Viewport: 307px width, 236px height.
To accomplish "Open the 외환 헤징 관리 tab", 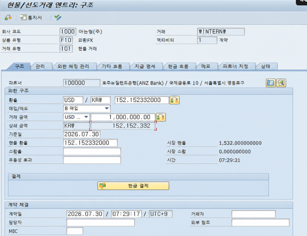I will click(73, 66).
